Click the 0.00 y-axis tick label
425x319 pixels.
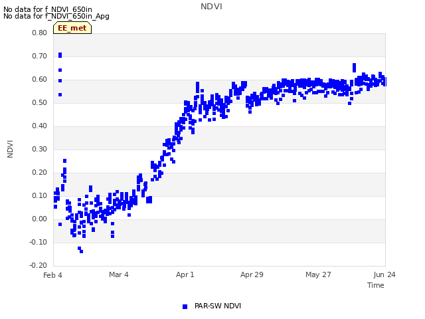(40, 219)
